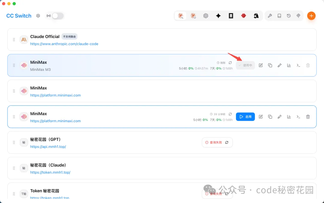Grab the MiniMax M3 row drag handle
Viewport: 324px width, 203px height.
[x=14, y=65]
